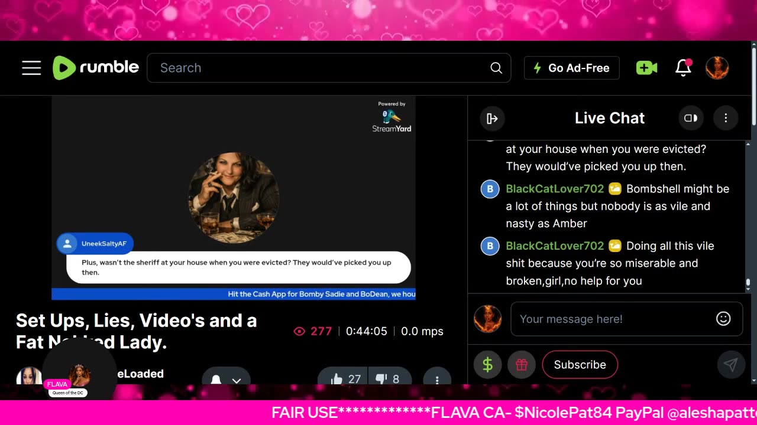Click the Live Chat heading
Screen dimensions: 757x425
(x=610, y=118)
